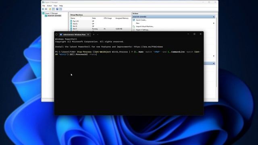This screenshot has height=145, width=258.
Task: Click the Quick Create icon in Actions pane
Action: pyautogui.click(x=134, y=20)
